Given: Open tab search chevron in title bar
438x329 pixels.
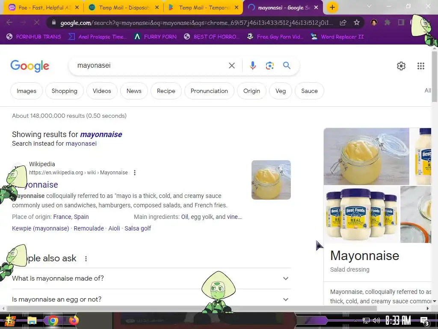Looking at the screenshot, I should [369, 6].
